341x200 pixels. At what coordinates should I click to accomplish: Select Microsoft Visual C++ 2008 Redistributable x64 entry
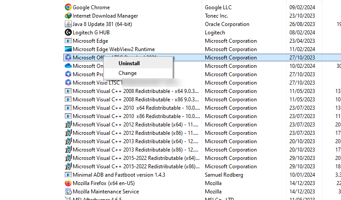136,91
